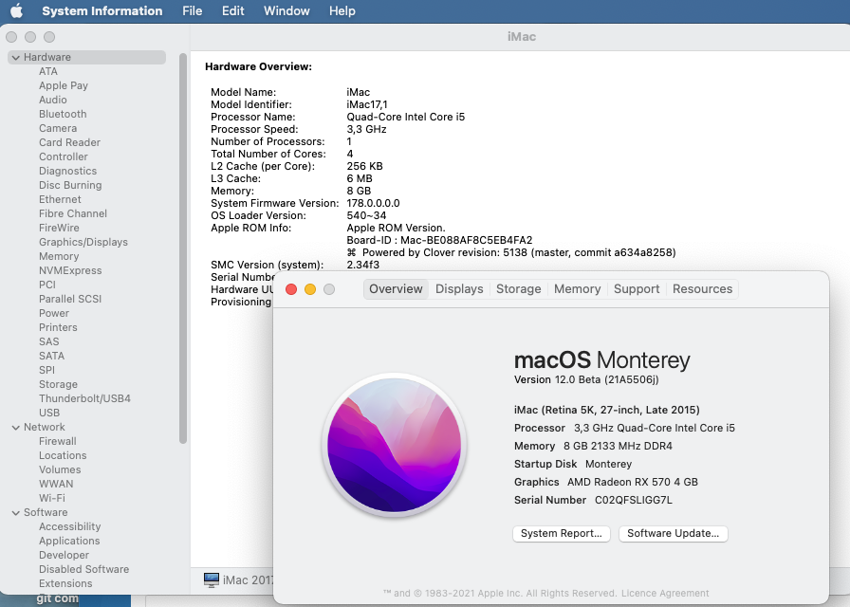Image resolution: width=850 pixels, height=607 pixels.
Task: Select Graphics/Displays in the sidebar
Action: (83, 242)
